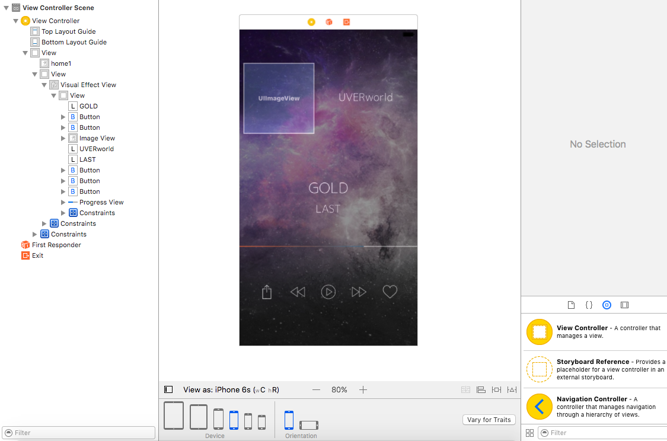Zoom out the canvas with minus
667x441 pixels.
(x=316, y=389)
